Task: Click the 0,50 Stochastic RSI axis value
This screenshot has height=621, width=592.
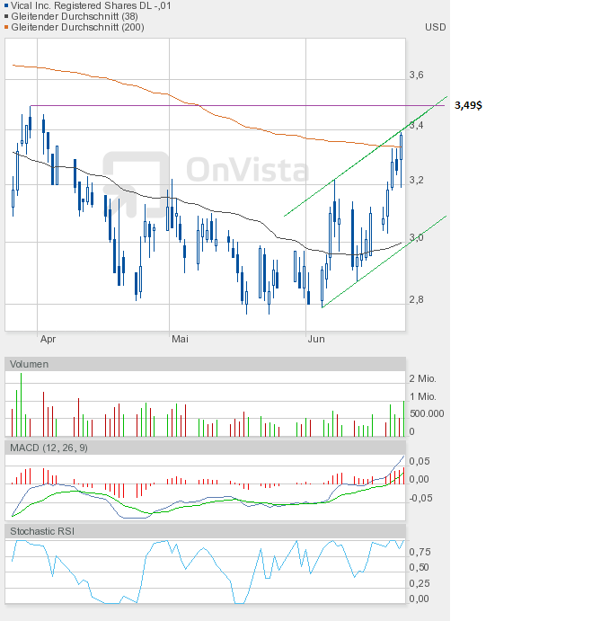Action: click(420, 567)
